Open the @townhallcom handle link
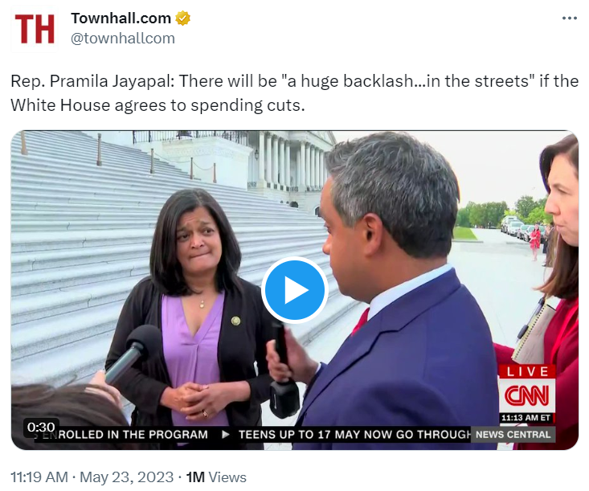The height and width of the screenshot is (491, 589). coord(123,39)
